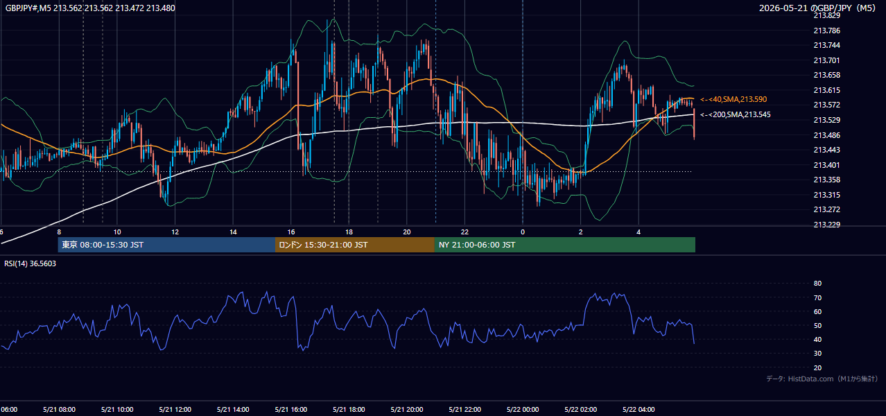Image resolution: width=886 pixels, height=416 pixels.
Task: Click the RSI(14) 36.5603 indicator label
Action: point(31,263)
